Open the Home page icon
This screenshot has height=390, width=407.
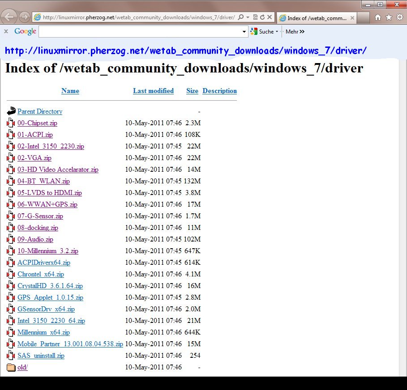[378, 17]
